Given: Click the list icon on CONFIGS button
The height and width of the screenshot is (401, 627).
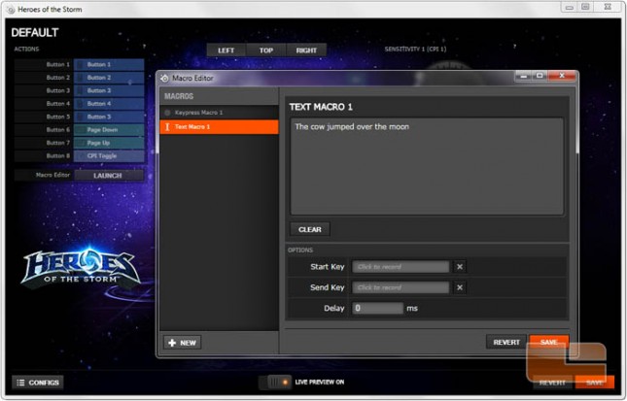Looking at the screenshot, I should (20, 383).
